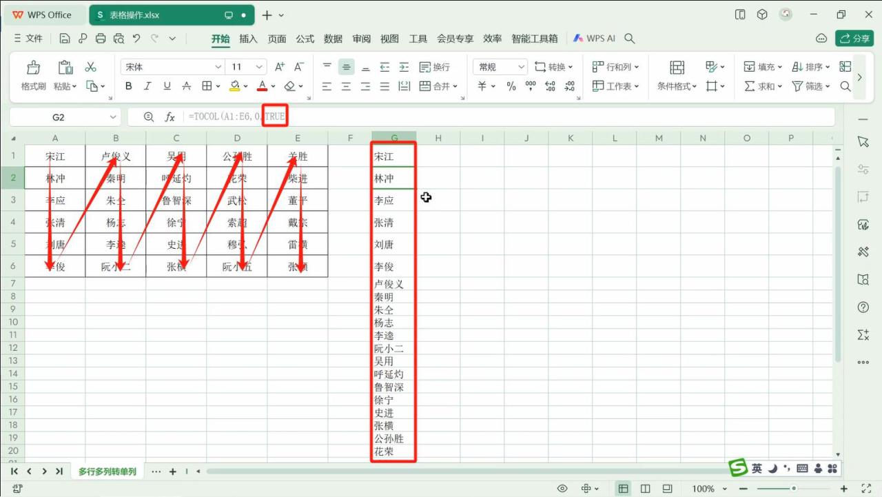Open the Conditional Formatting (条件格式) dropdown

pos(677,86)
